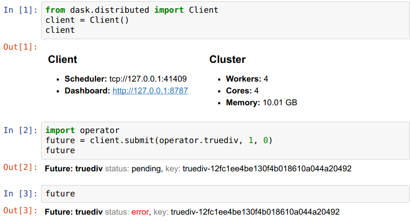Viewport: 411px width, 221px height.
Task: Click the In [3] prompt label
Action: coord(20,194)
